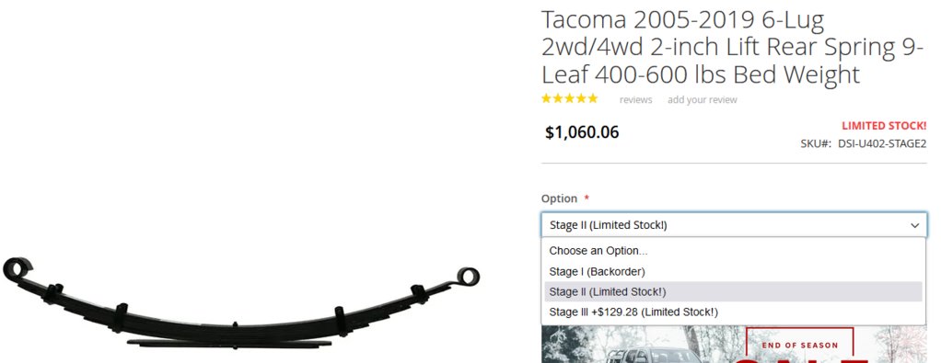This screenshot has width=941, height=363.
Task: Click the last gold star
Action: [592, 99]
